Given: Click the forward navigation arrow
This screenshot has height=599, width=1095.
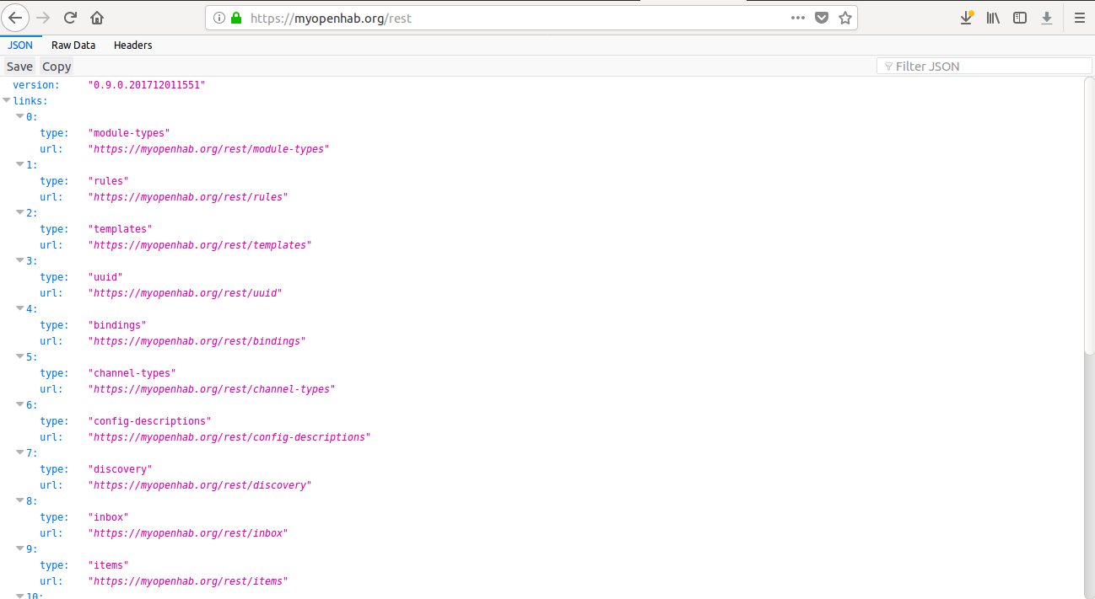Looking at the screenshot, I should 44,18.
